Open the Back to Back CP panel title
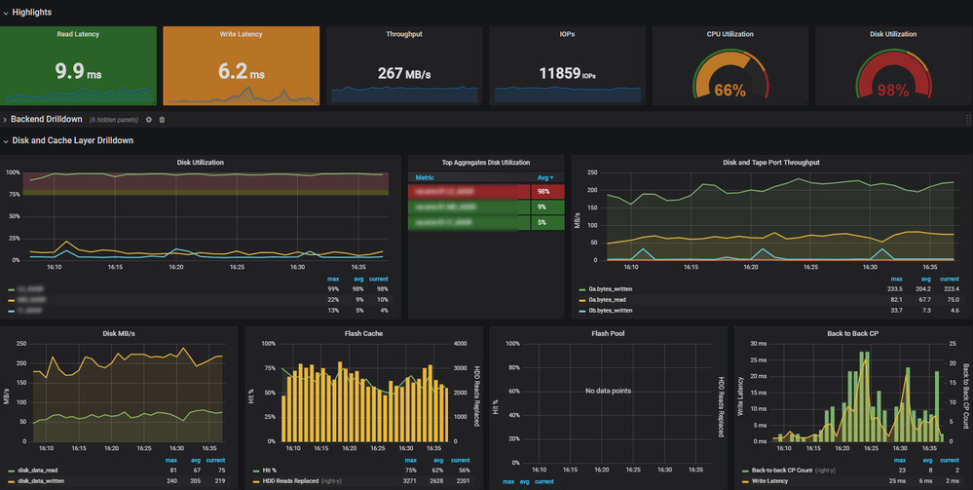Viewport: 973px width, 490px height. [x=849, y=332]
